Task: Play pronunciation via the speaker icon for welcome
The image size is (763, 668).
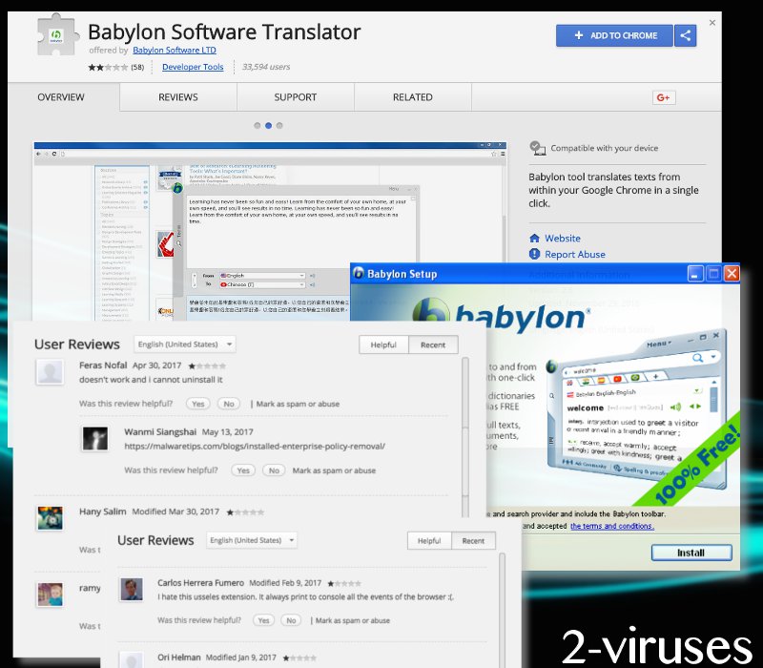Action: point(675,407)
